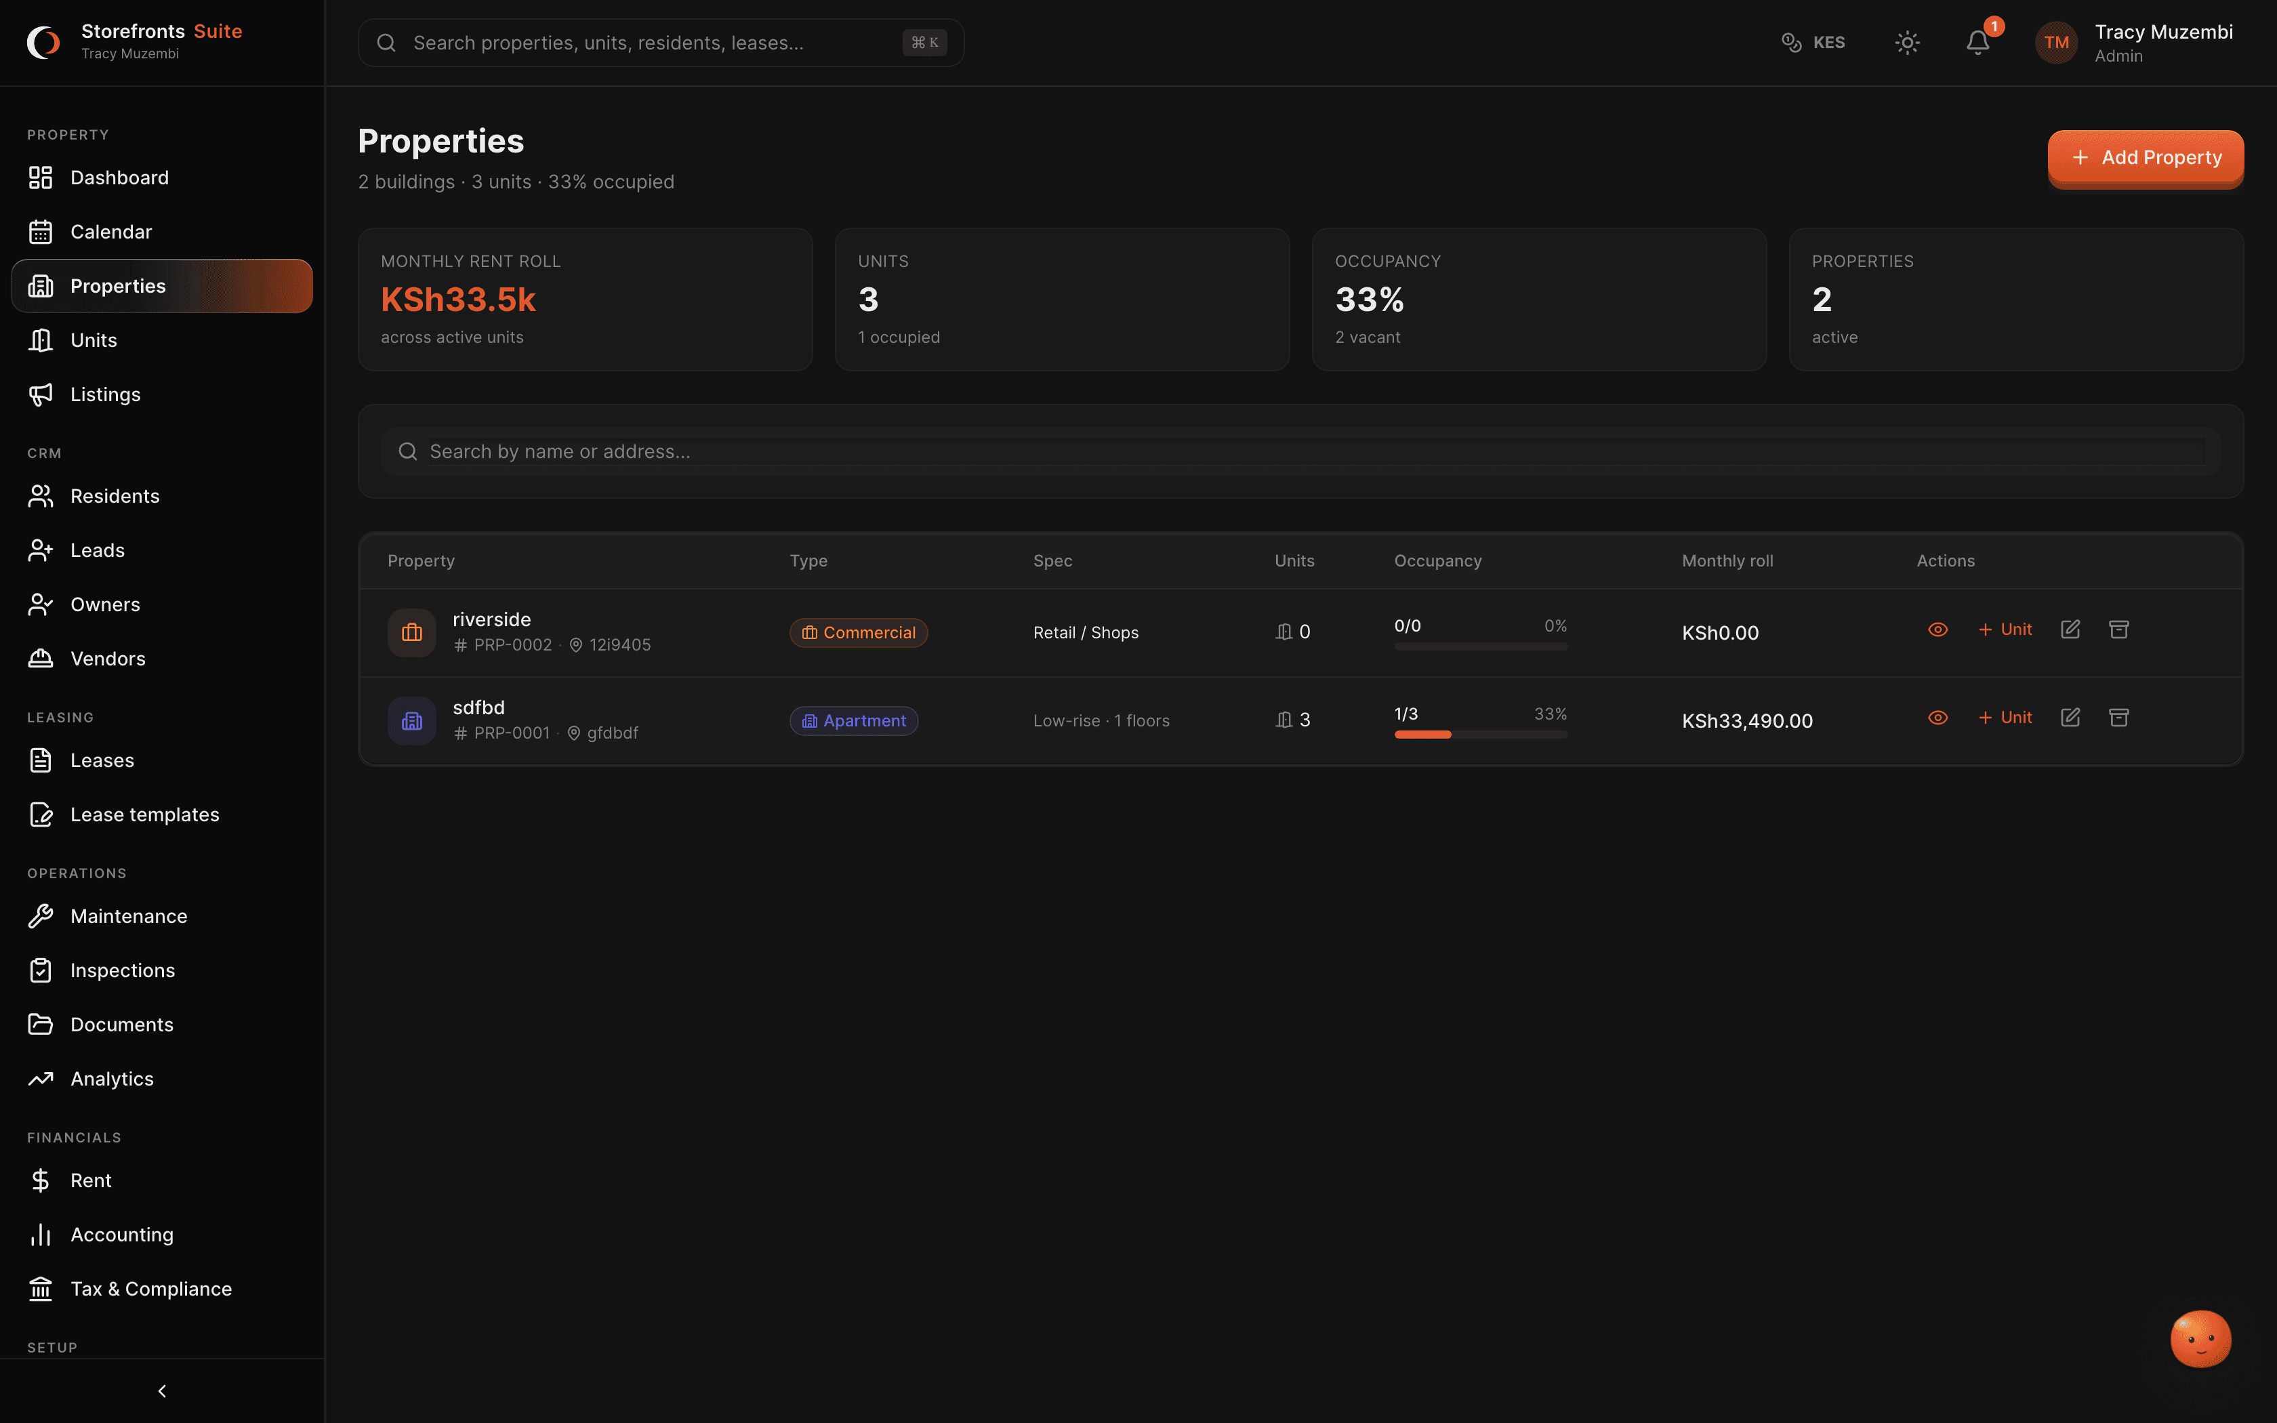Click the search magnifier in property filter
The height and width of the screenshot is (1423, 2277).
(407, 452)
